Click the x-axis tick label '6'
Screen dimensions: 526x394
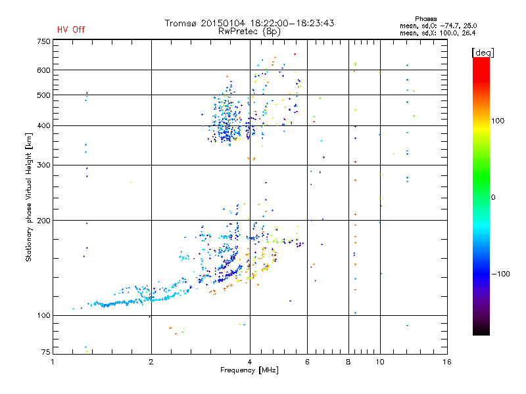click(x=307, y=362)
